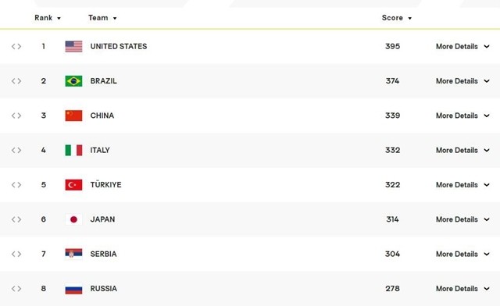Image resolution: width=500 pixels, height=306 pixels.
Task: Sort the table by Rank column
Action: click(x=48, y=18)
